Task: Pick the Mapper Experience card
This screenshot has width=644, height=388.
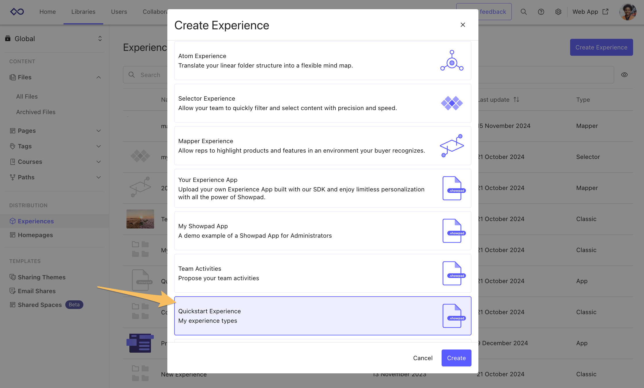Action: [x=323, y=146]
